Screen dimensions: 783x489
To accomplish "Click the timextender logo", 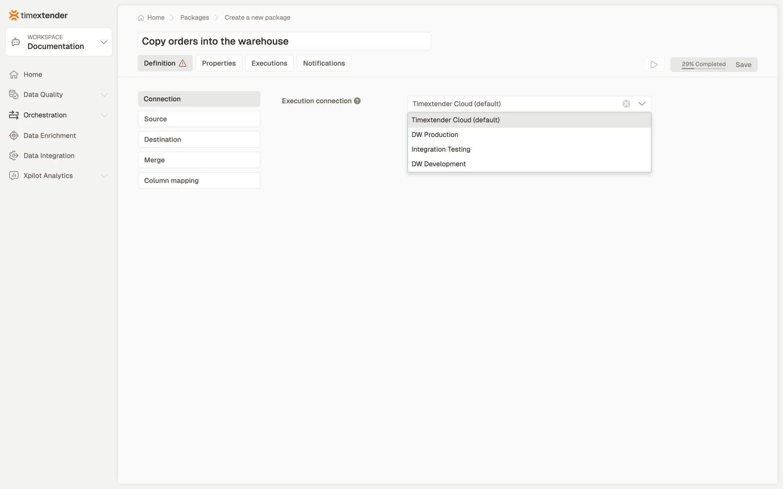I will 38,15.
